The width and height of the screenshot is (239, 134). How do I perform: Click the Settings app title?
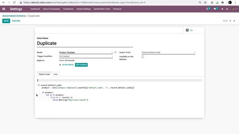point(16,9)
